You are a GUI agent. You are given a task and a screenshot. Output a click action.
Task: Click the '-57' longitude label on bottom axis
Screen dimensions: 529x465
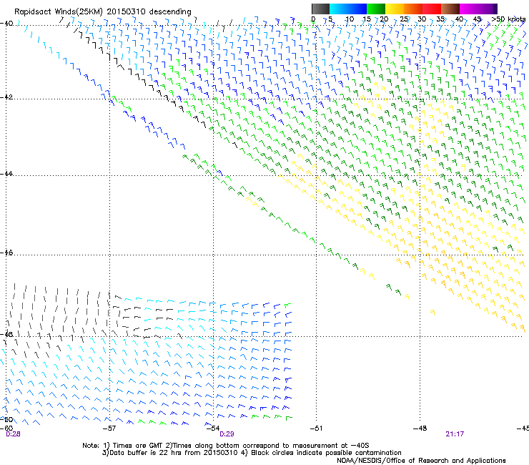(109, 429)
